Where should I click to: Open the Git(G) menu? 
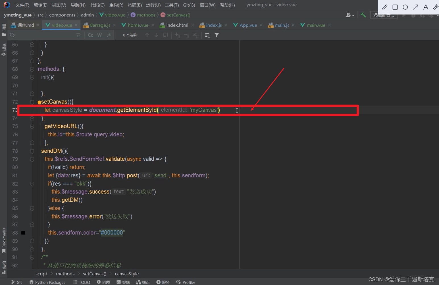[x=189, y=5]
